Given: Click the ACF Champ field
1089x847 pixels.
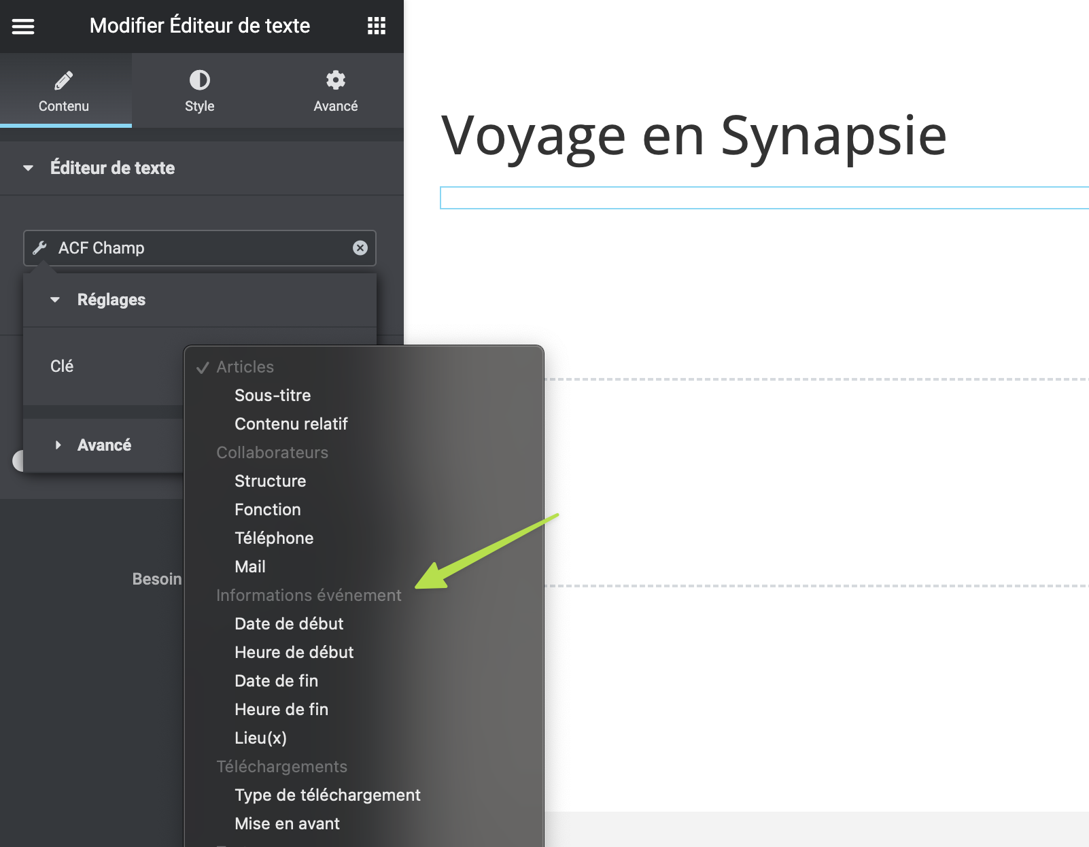Looking at the screenshot, I should [x=197, y=248].
